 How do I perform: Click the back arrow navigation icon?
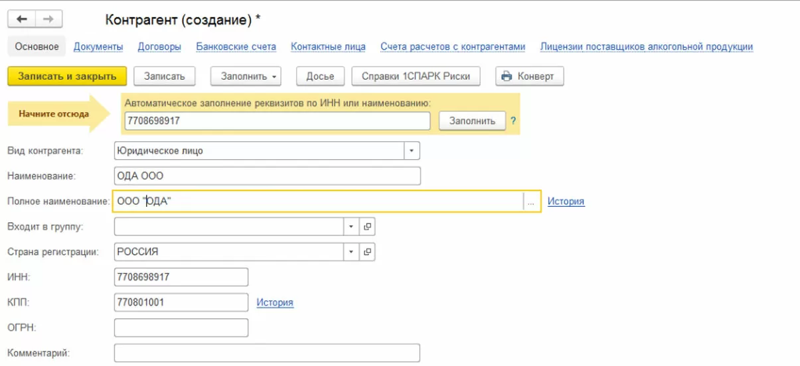coord(22,20)
